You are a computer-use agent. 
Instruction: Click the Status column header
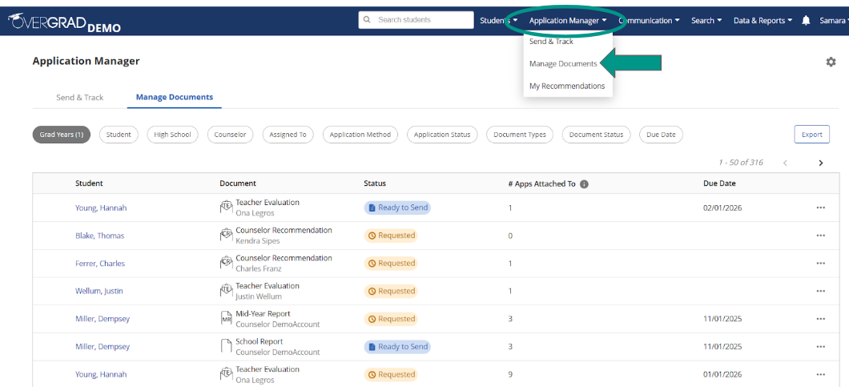(x=375, y=183)
